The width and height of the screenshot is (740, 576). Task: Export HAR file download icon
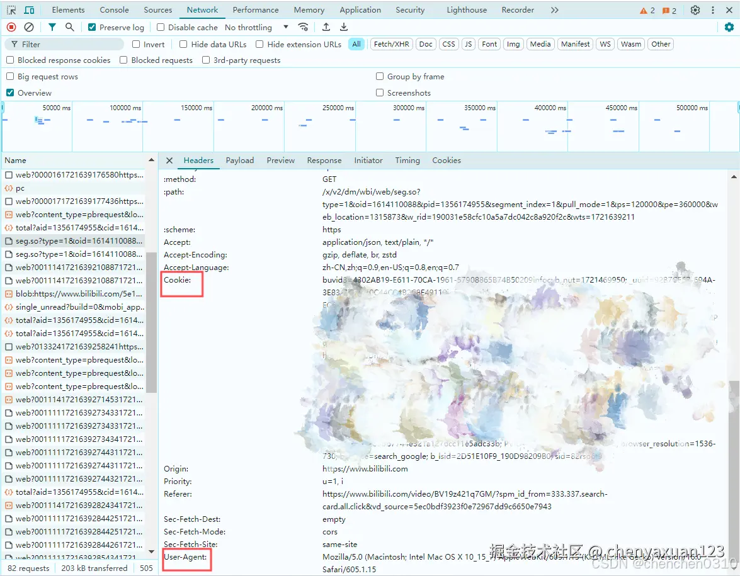click(x=344, y=27)
